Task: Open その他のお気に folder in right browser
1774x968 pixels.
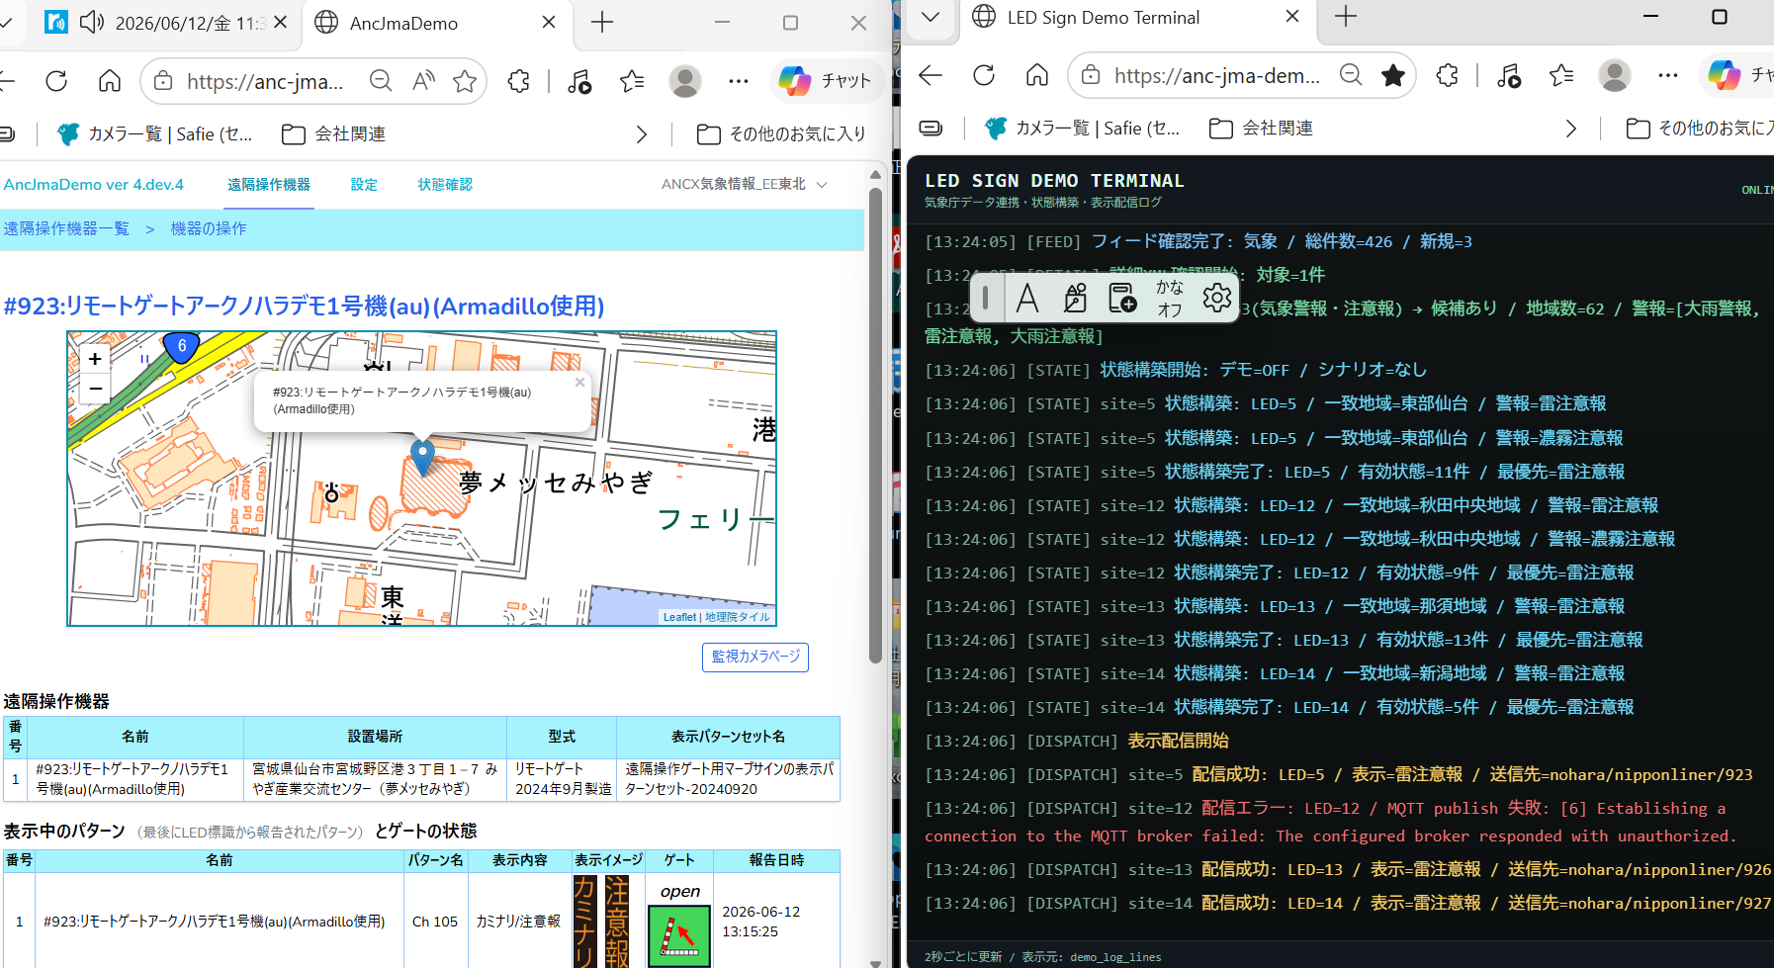Action: (x=1699, y=128)
